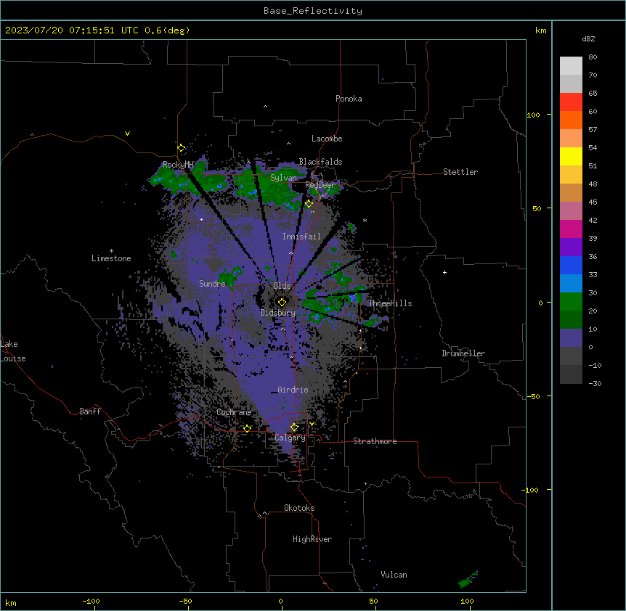Click the Strathmore label
626x611 pixels.
tap(375, 441)
